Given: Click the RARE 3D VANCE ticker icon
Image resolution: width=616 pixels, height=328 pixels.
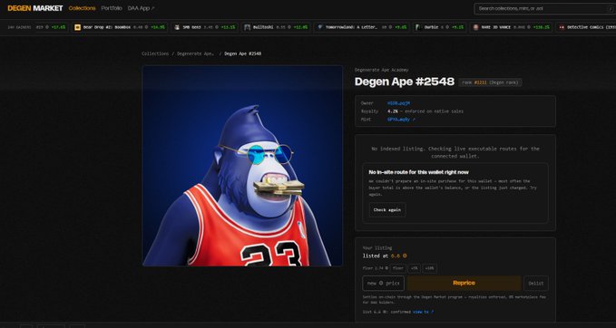Looking at the screenshot, I should (x=475, y=27).
